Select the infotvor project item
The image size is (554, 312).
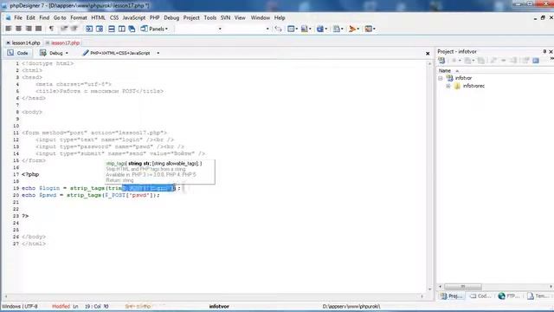coord(463,78)
